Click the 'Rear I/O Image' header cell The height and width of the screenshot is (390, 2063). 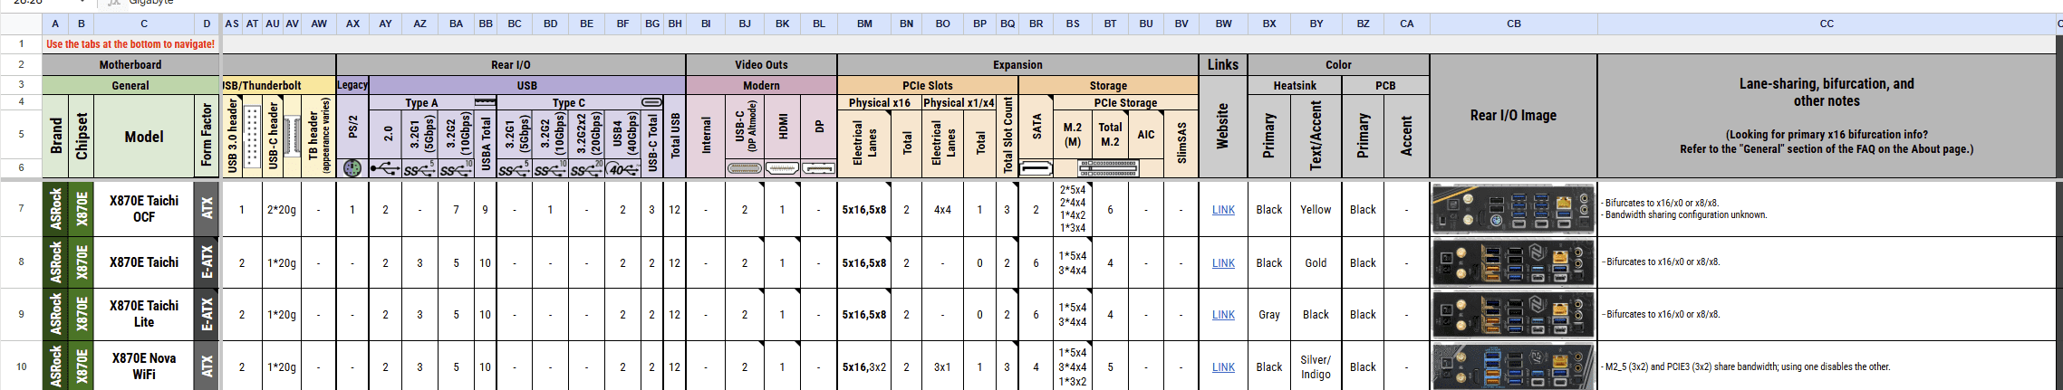click(1513, 116)
